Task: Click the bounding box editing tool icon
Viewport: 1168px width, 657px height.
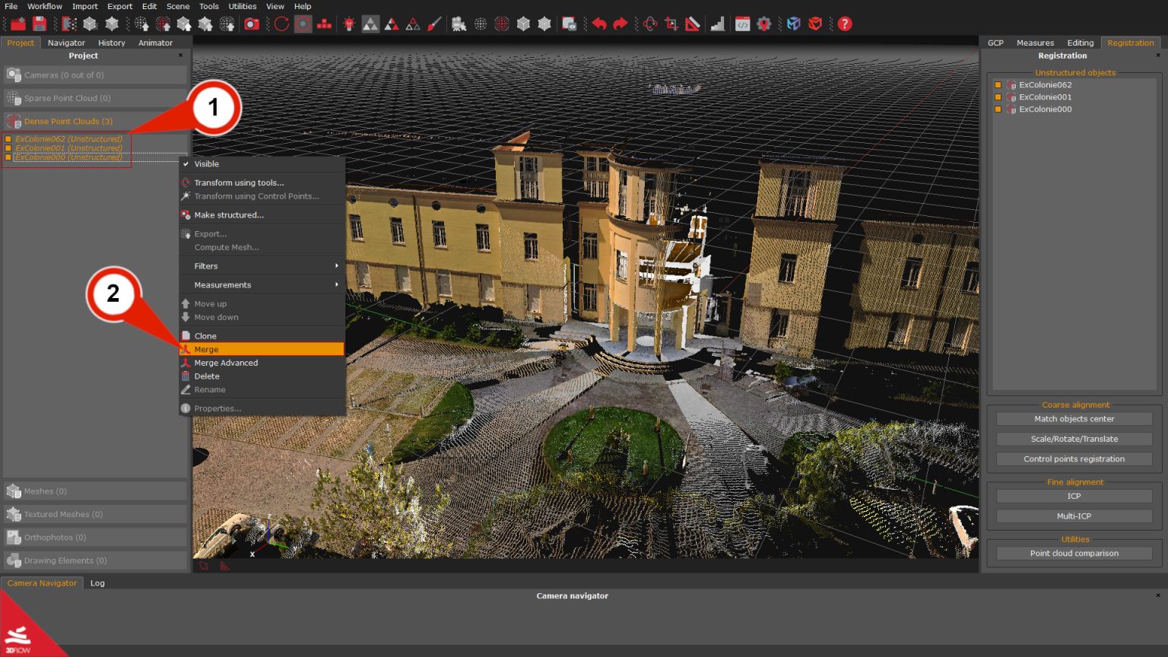Action: coord(670,24)
